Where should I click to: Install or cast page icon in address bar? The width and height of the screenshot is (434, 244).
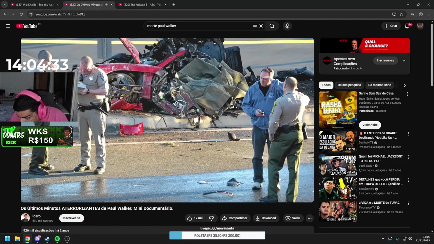[394, 14]
